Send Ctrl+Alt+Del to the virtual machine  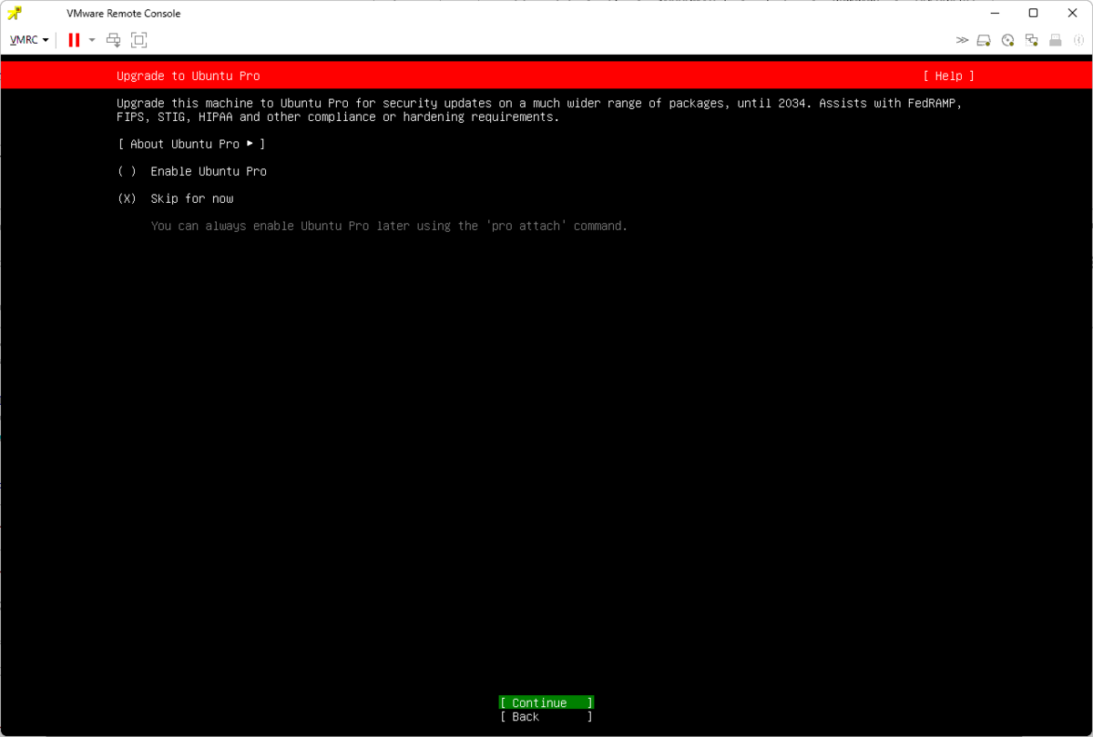[113, 40]
